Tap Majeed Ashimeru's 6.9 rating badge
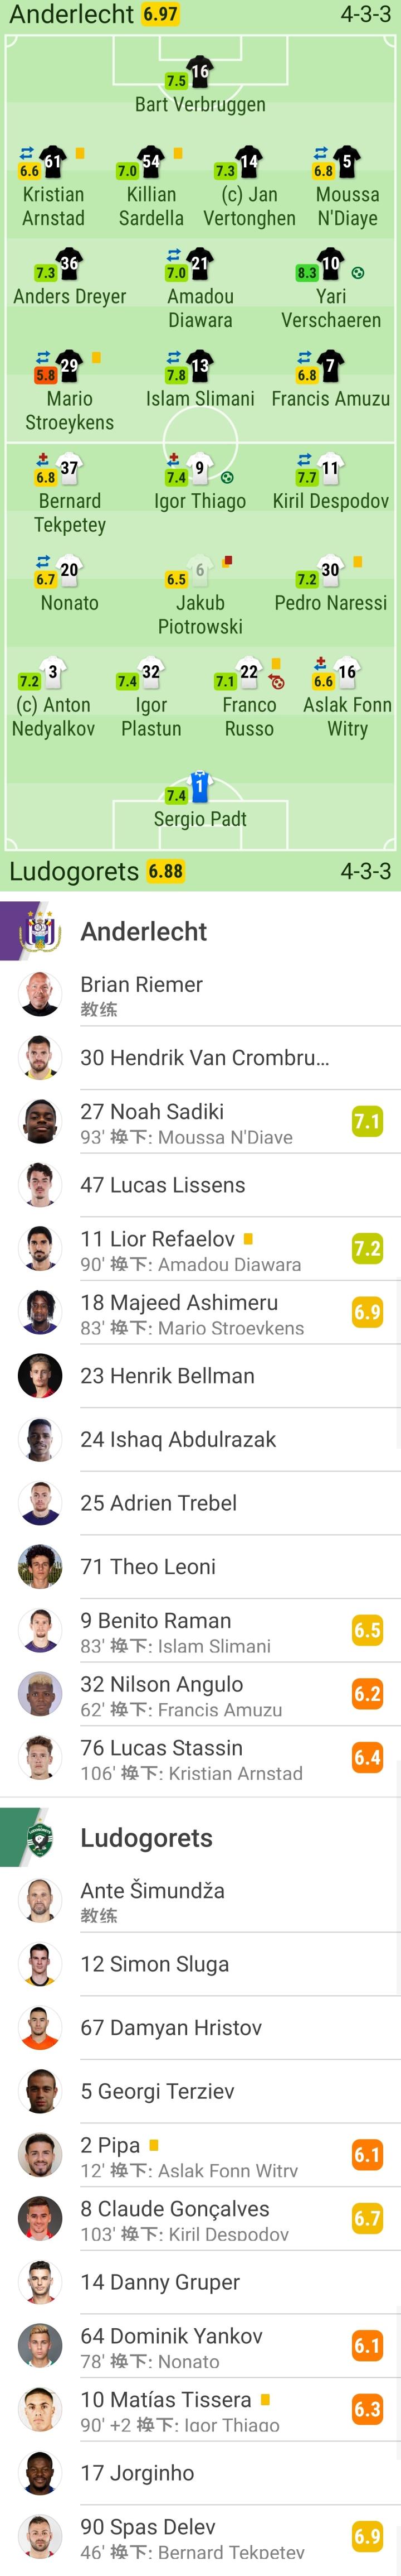 coord(367,1312)
